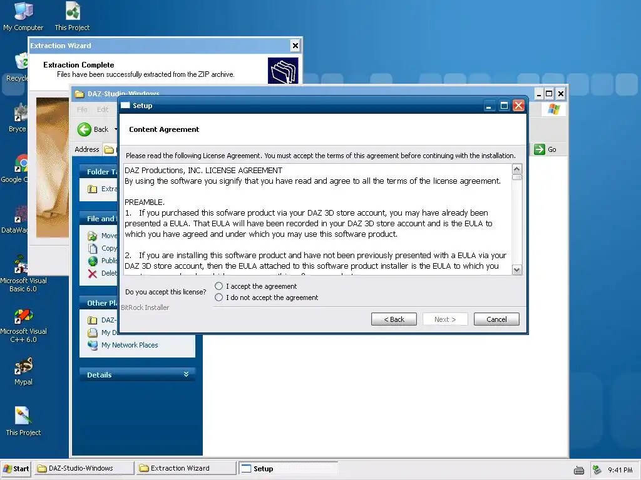Open Microsoft Visual C++ 6.0 shortcut
Image resolution: width=641 pixels, height=480 pixels.
point(23,325)
